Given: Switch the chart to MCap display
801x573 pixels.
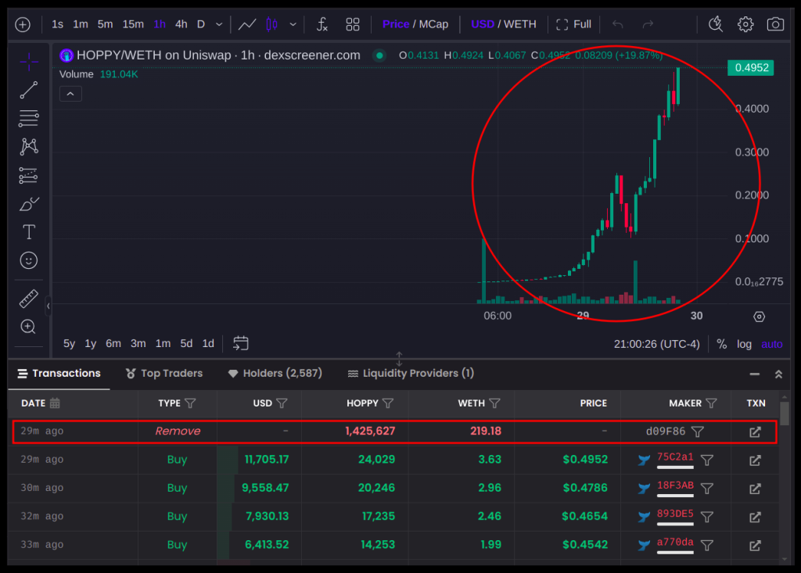Looking at the screenshot, I should 435,24.
